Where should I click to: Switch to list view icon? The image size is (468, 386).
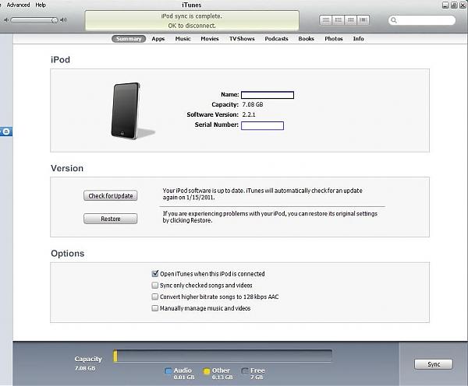tap(325, 20)
